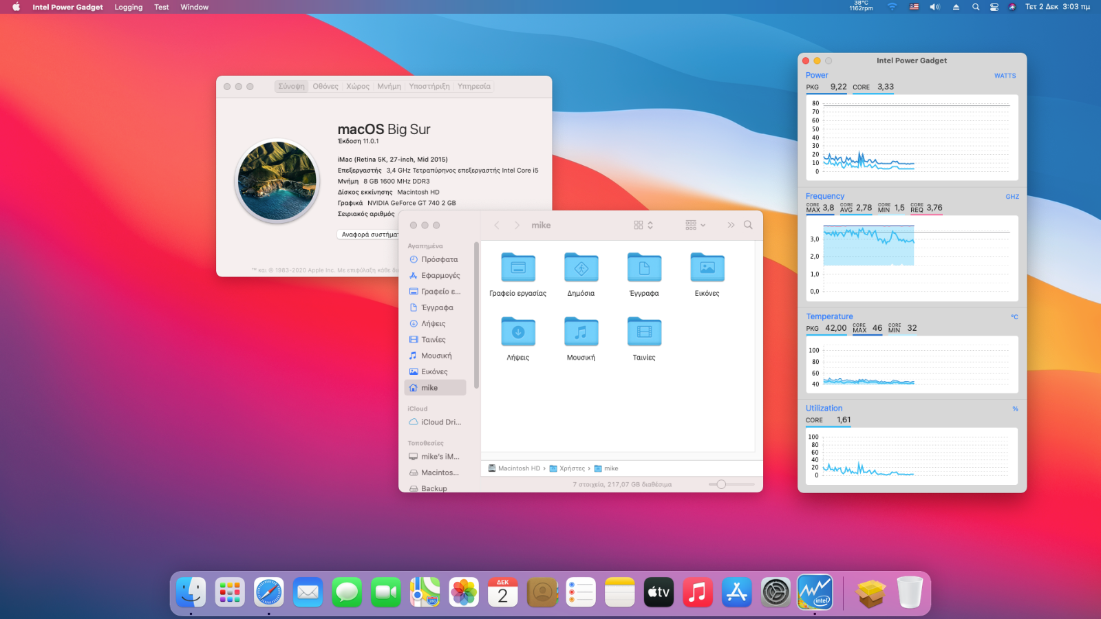Viewport: 1101px width, 619px height.
Task: Select mike home in Finder sidebar
Action: coord(436,388)
